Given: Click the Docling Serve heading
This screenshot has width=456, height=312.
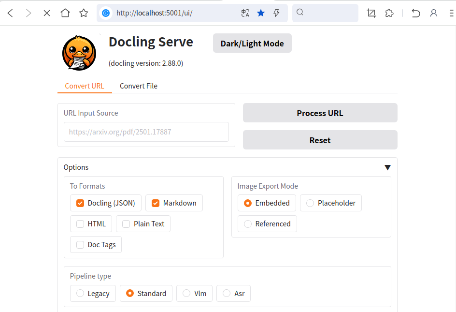Looking at the screenshot, I should [151, 42].
